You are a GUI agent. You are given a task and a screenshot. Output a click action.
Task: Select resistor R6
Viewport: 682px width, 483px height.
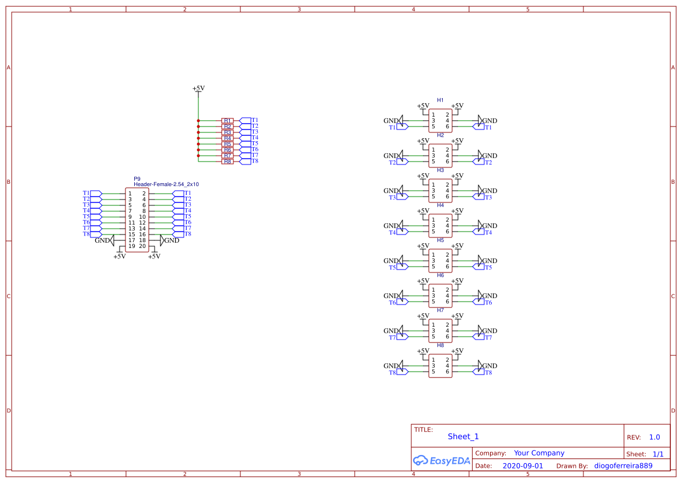click(228, 150)
